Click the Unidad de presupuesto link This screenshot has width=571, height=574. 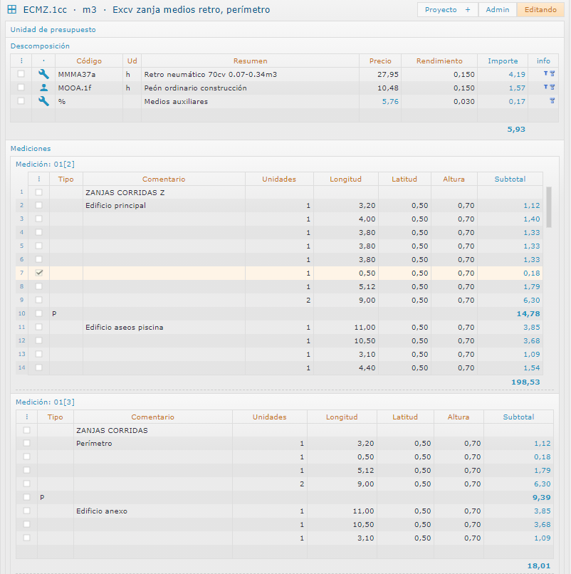53,30
